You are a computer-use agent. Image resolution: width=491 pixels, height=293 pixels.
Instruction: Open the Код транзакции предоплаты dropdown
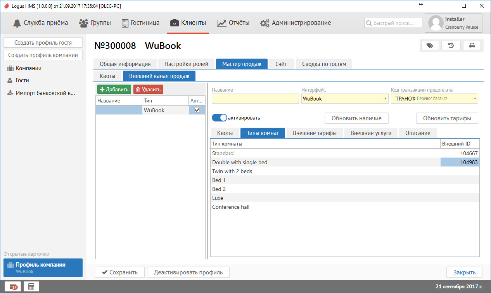point(434,99)
